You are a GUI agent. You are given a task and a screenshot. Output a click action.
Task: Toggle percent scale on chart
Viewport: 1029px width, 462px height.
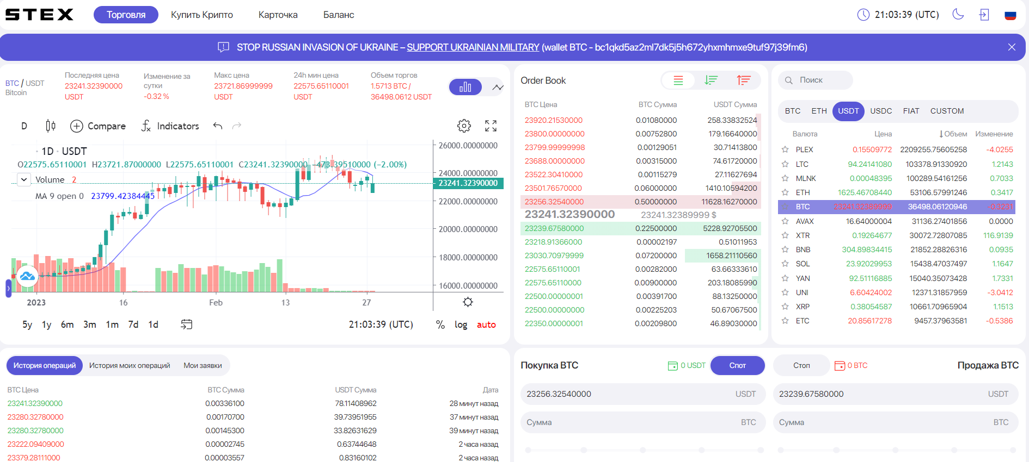[x=440, y=324]
